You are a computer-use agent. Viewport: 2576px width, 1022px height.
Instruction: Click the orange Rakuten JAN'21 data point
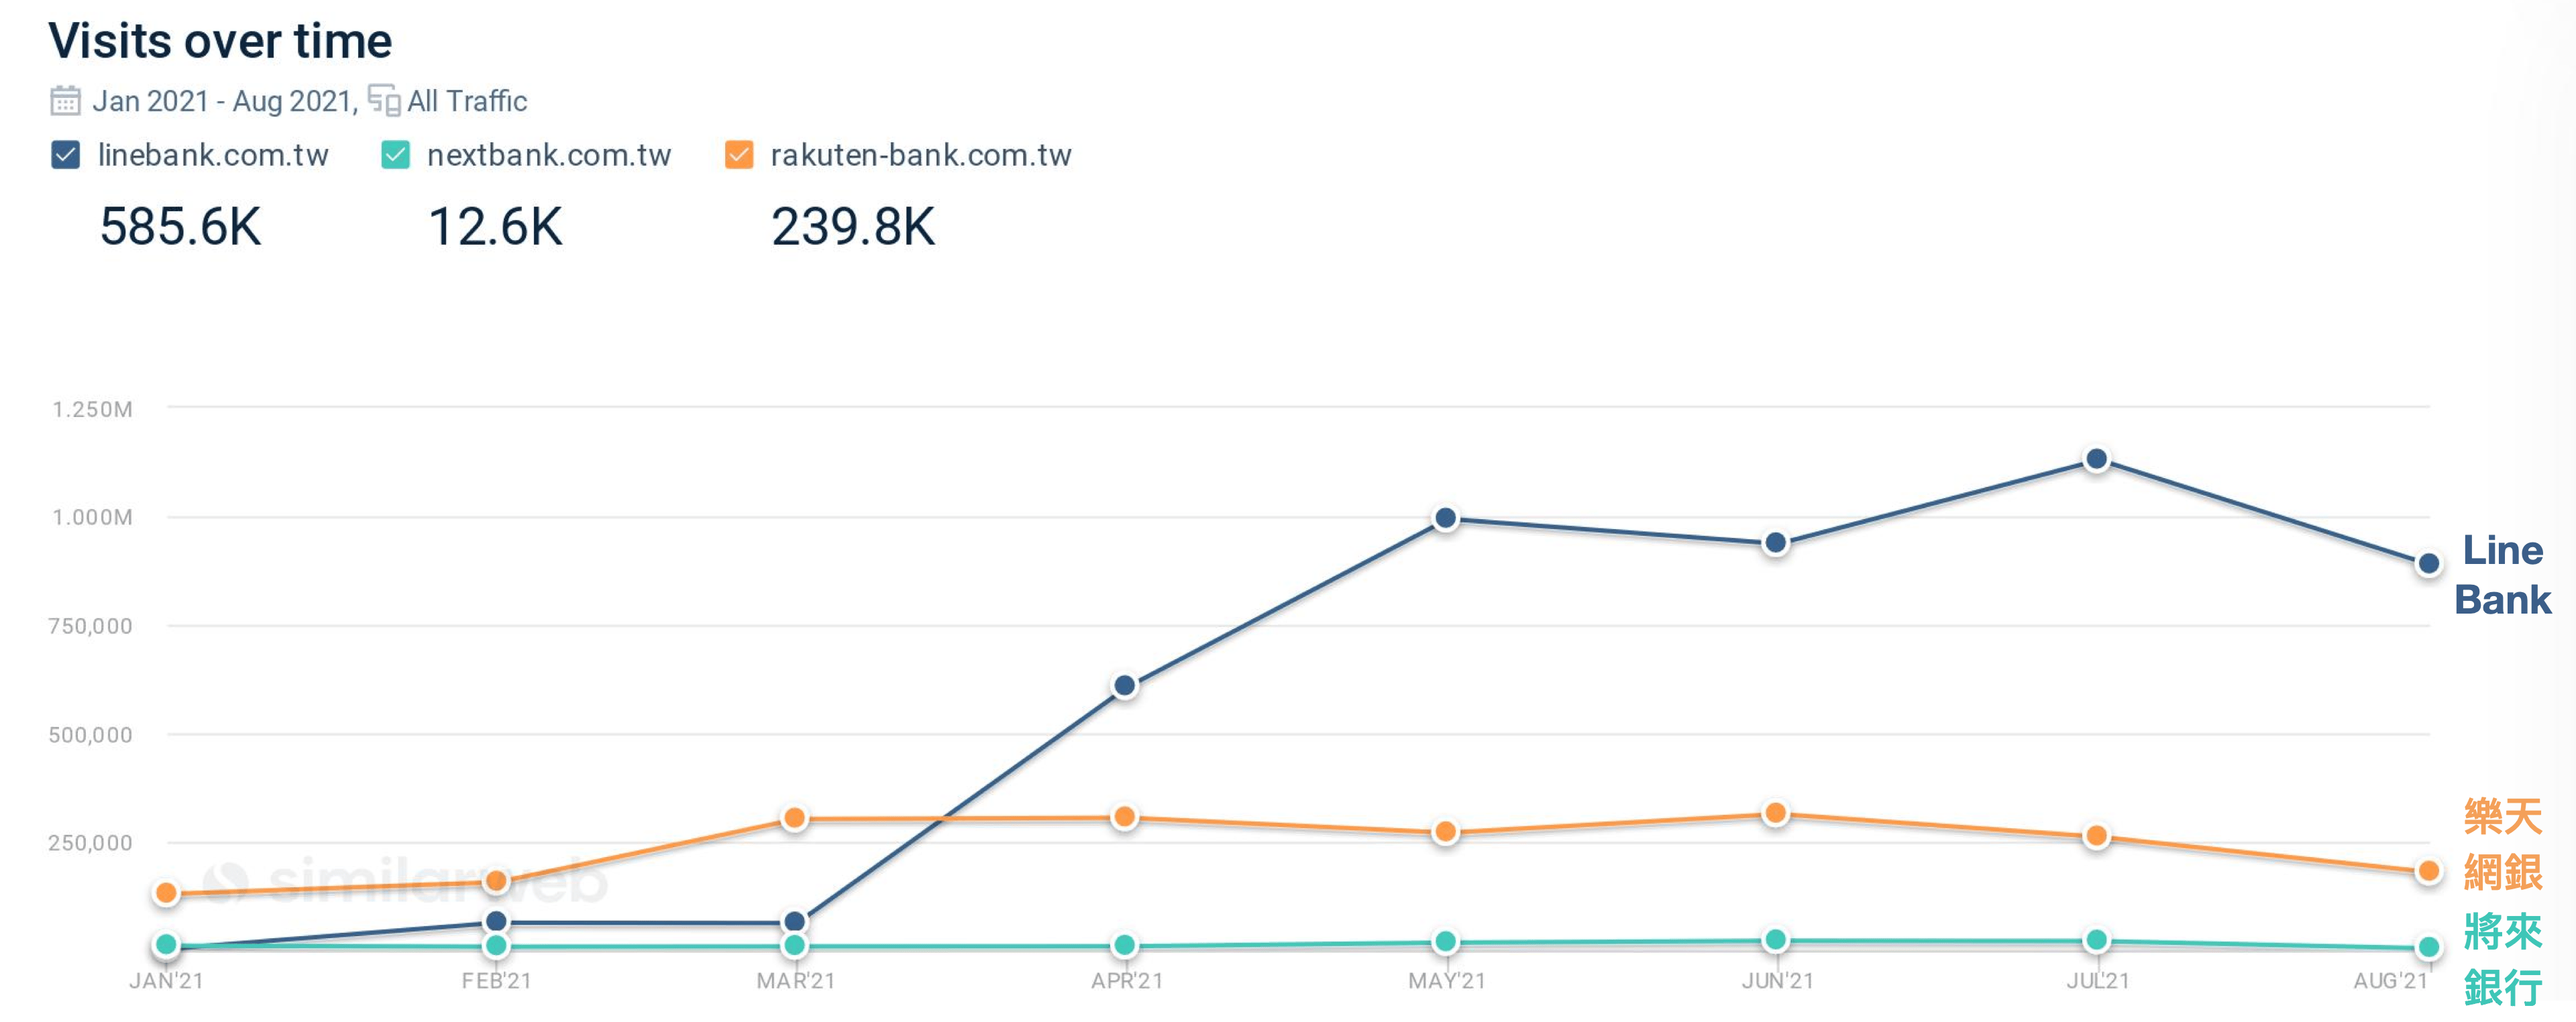[167, 893]
